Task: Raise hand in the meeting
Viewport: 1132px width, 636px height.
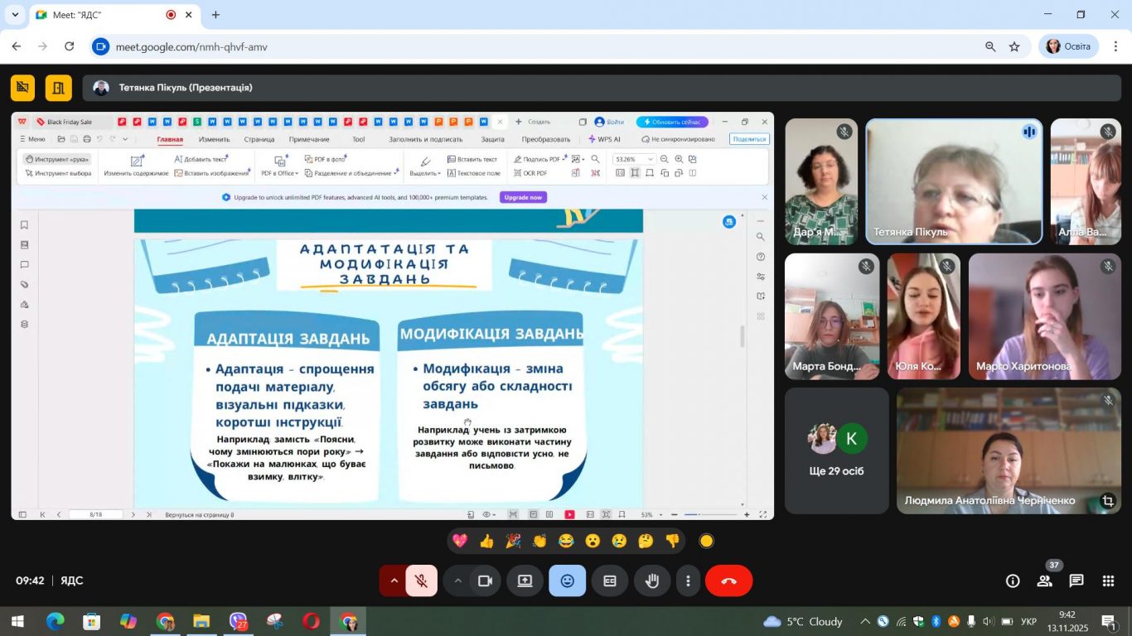Action: pos(652,581)
